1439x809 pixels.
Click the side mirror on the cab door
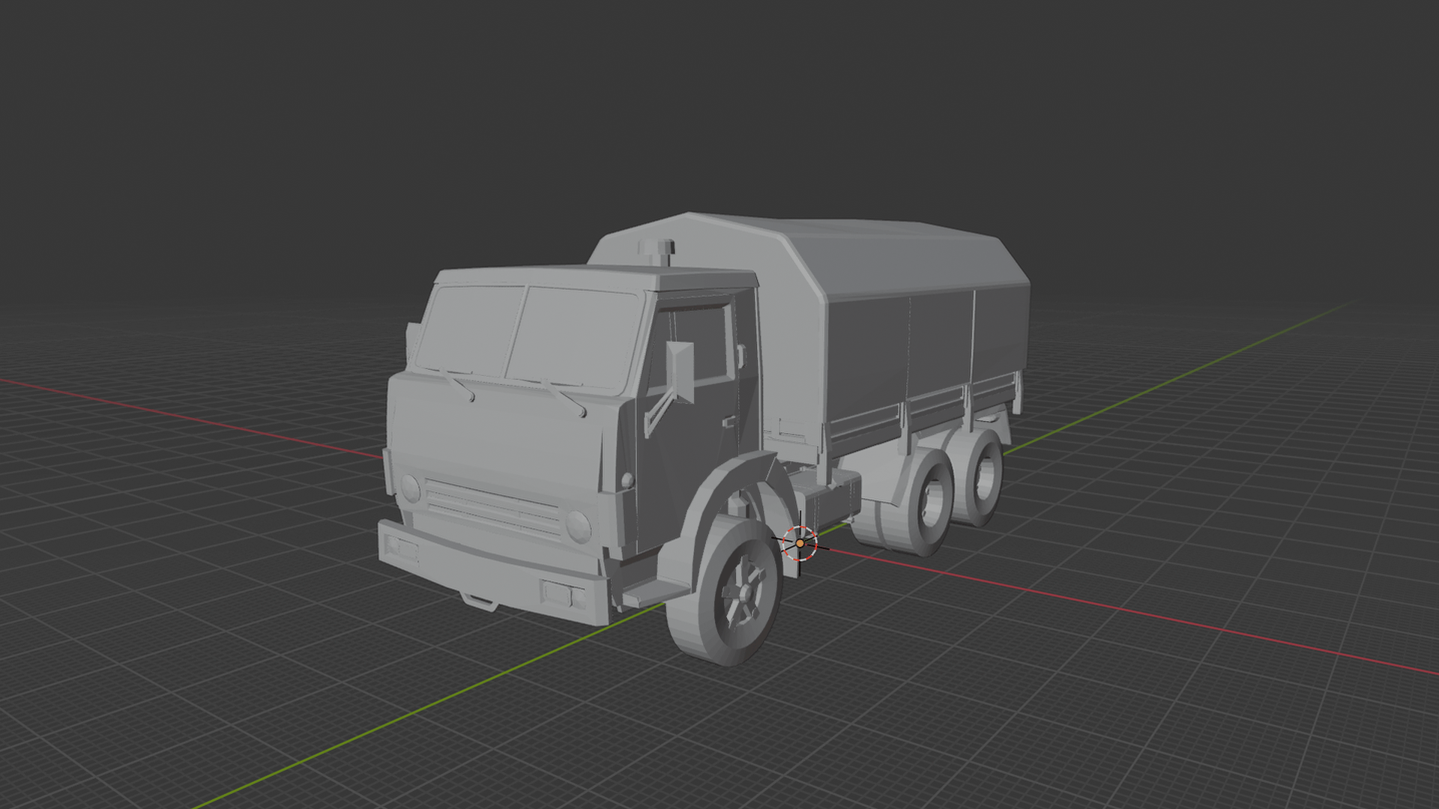click(x=681, y=372)
